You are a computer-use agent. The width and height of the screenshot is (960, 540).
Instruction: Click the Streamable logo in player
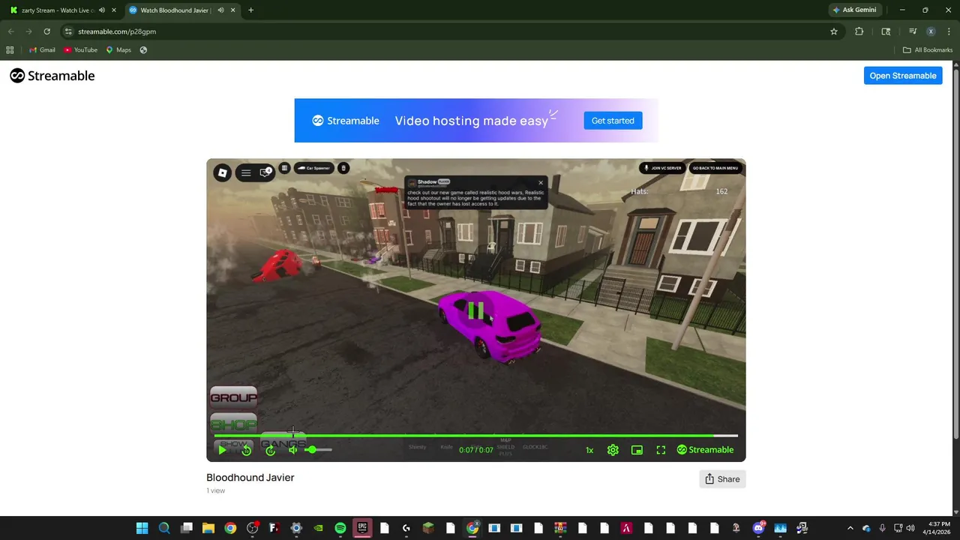click(x=705, y=450)
